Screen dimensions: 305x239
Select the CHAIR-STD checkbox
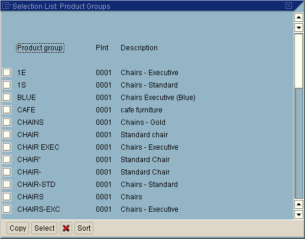click(x=7, y=184)
